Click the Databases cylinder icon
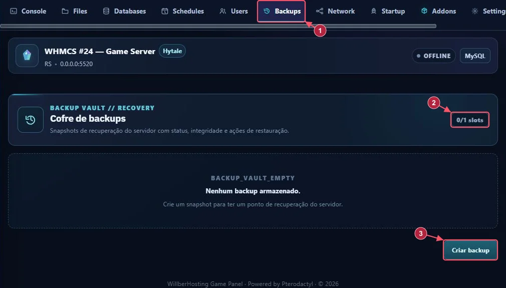Screen dimensions: 506x288 pos(106,12)
